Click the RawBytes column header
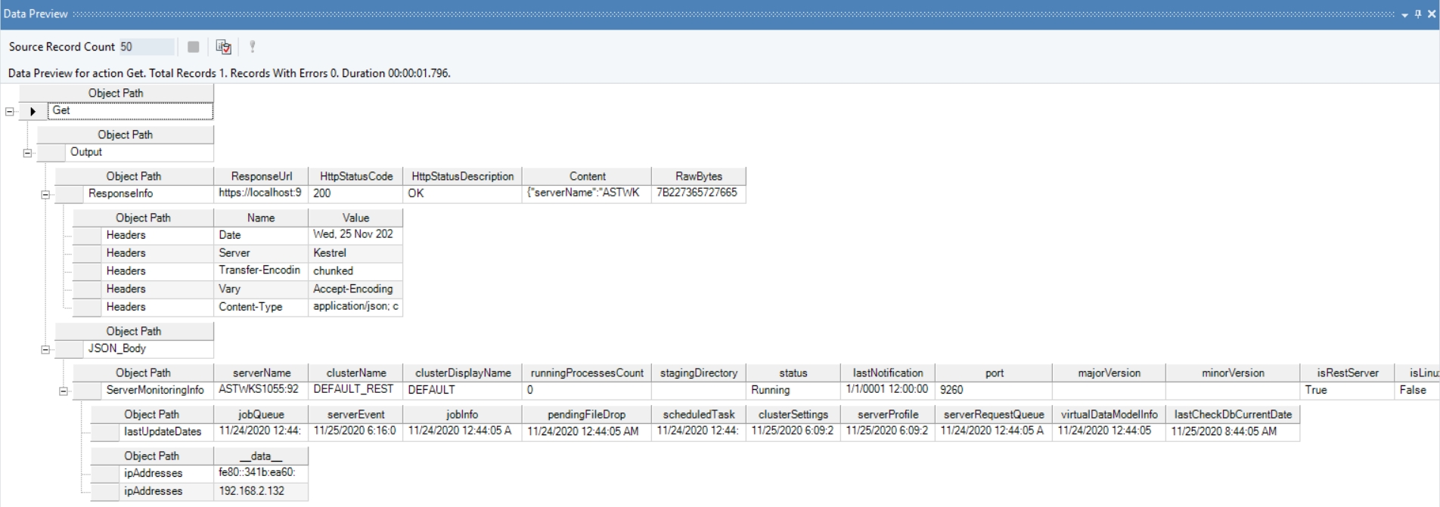The height and width of the screenshot is (507, 1440). [698, 176]
